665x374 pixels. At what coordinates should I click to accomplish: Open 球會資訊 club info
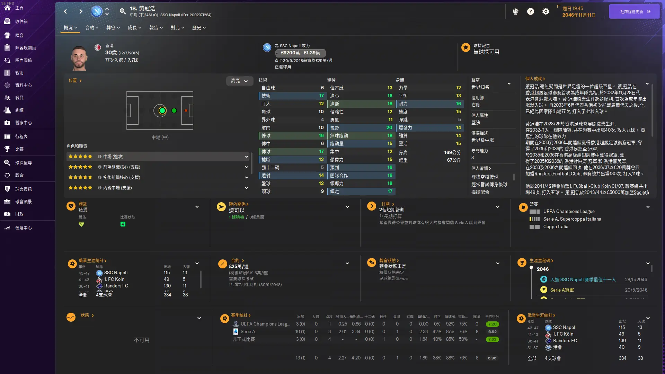pos(23,189)
